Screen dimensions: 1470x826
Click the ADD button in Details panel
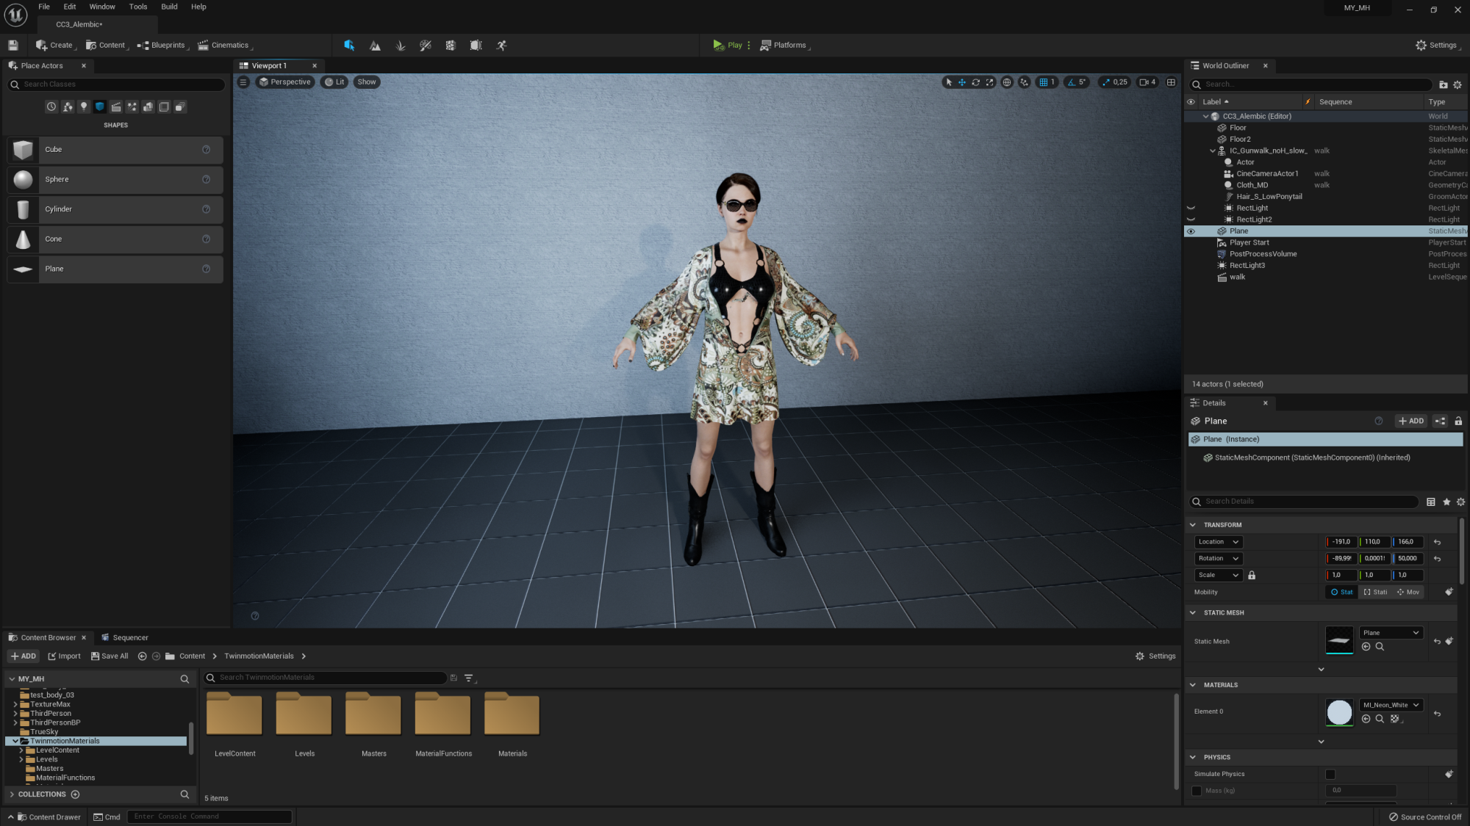click(1411, 421)
